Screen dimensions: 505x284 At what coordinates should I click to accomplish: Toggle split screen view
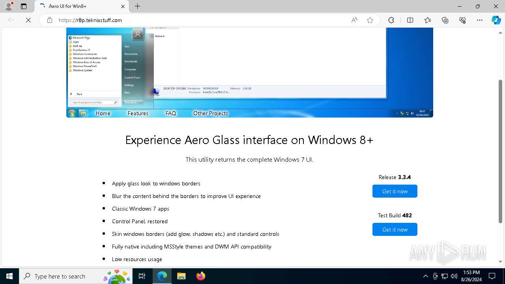pyautogui.click(x=410, y=20)
